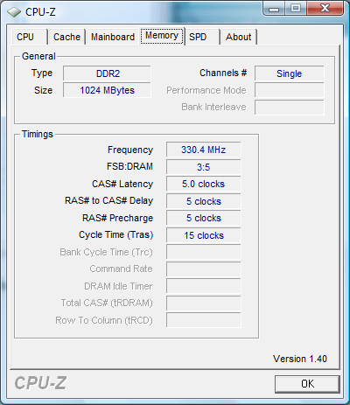Screen dimensions: 350x405
Task: Select the 330.4 MHz frequency value
Action: click(204, 150)
